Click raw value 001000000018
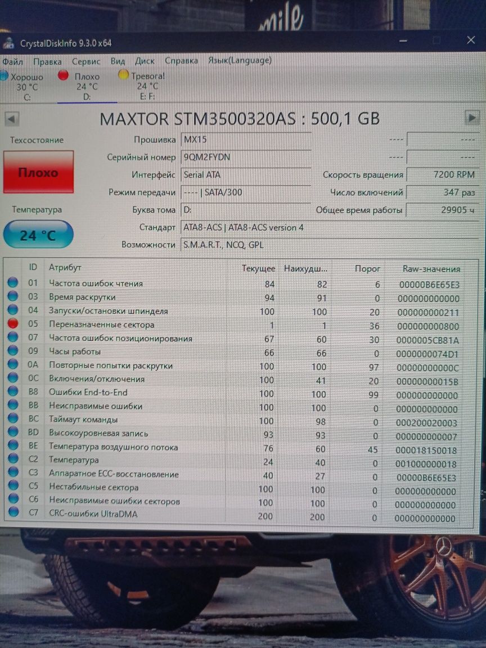 tap(426, 464)
